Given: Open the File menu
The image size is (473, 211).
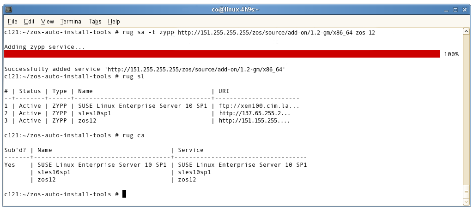Looking at the screenshot, I should point(12,21).
